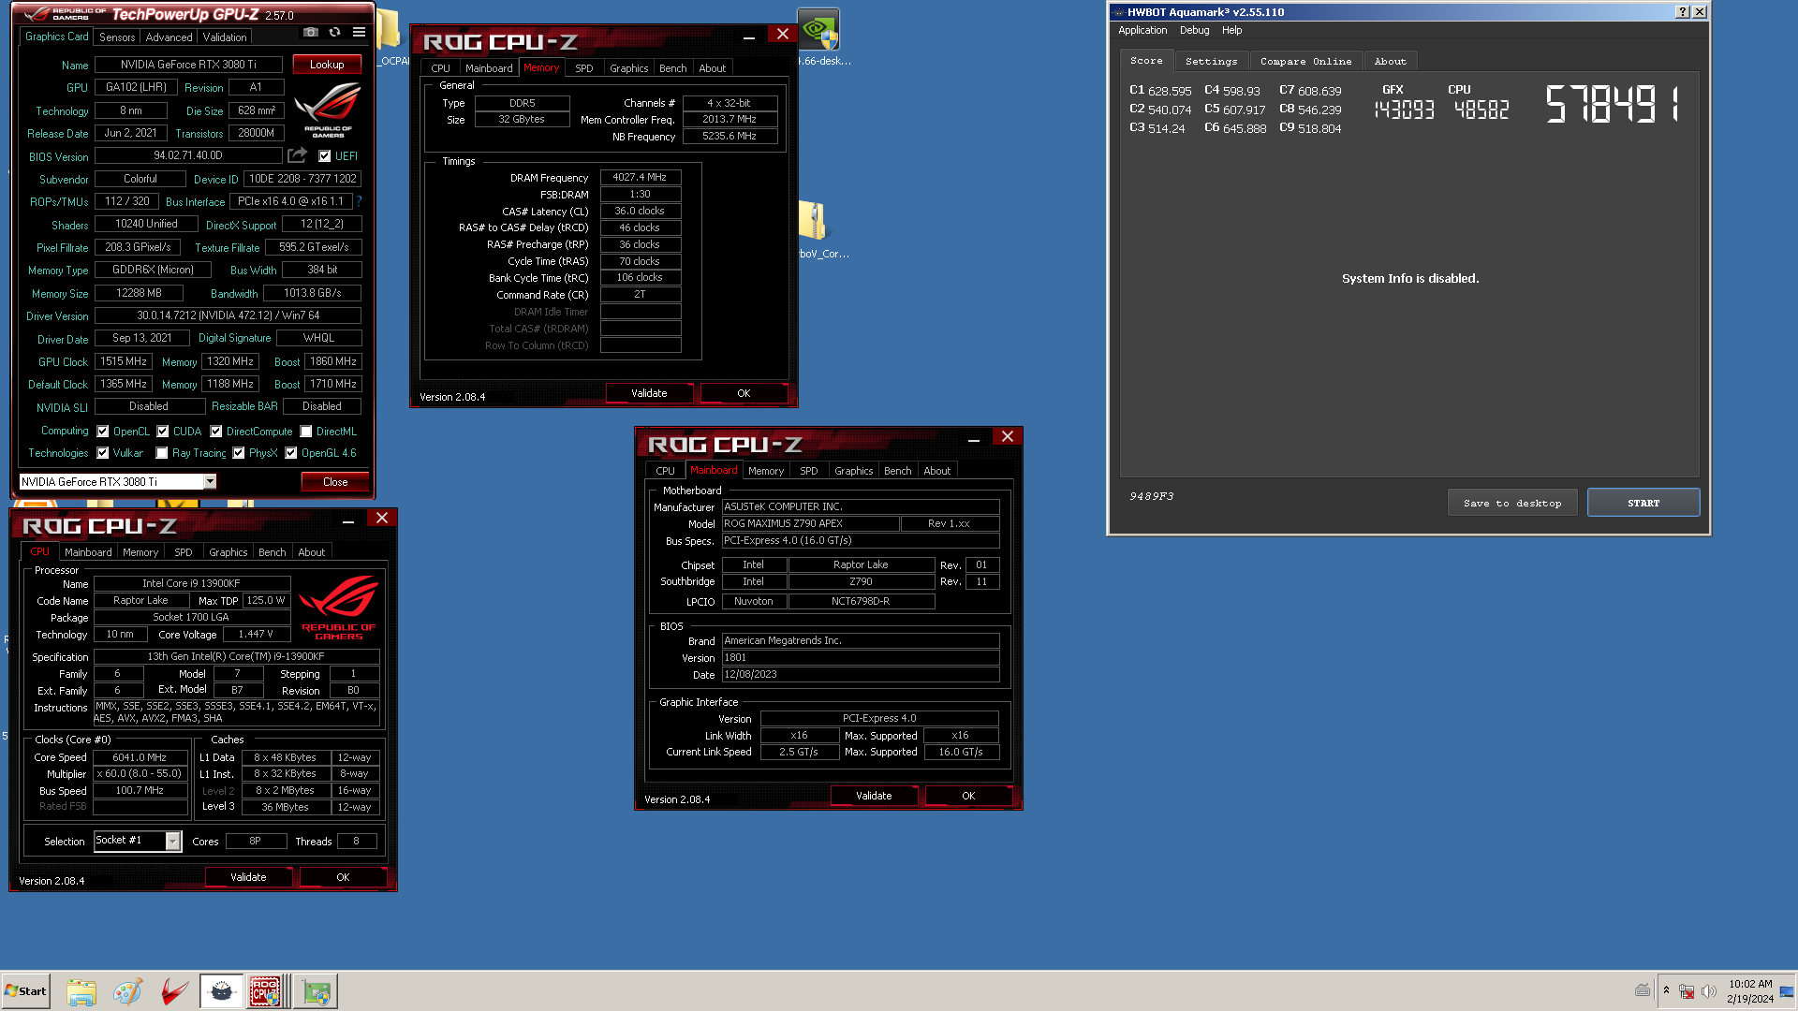Screen dimensions: 1798x1011
Task: Click the Windows Start button
Action: click(x=25, y=991)
